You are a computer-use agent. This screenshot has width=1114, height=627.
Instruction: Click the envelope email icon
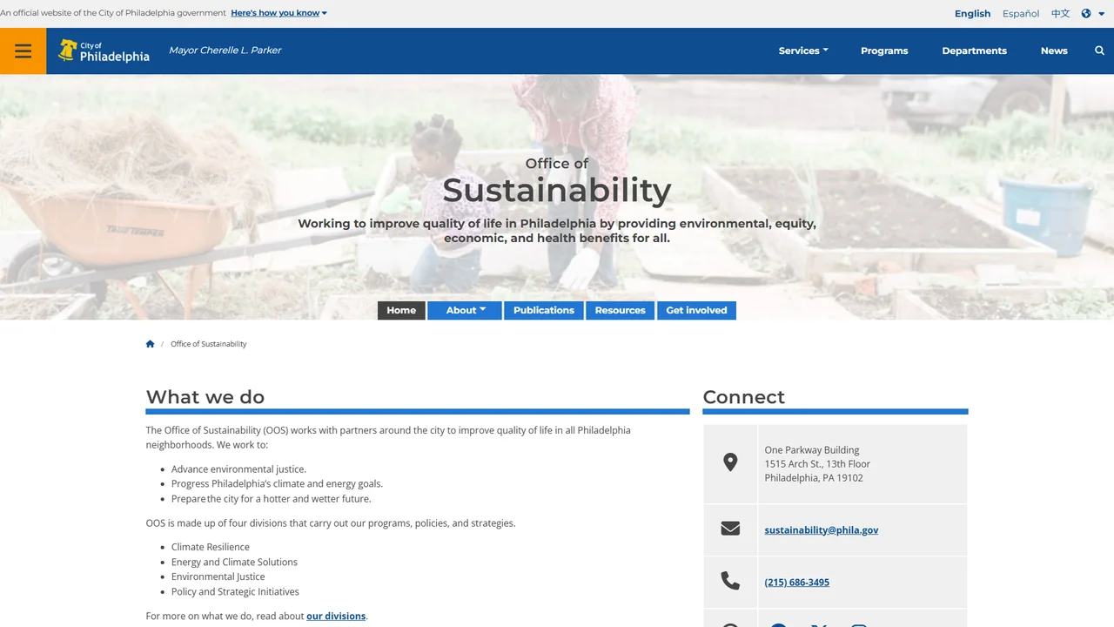(730, 529)
